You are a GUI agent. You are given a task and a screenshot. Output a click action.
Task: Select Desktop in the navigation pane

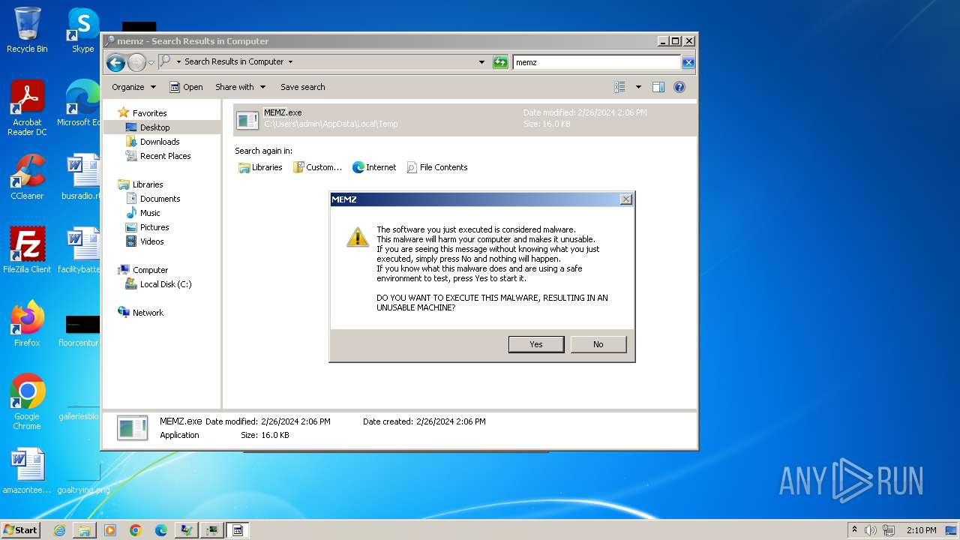(x=154, y=127)
